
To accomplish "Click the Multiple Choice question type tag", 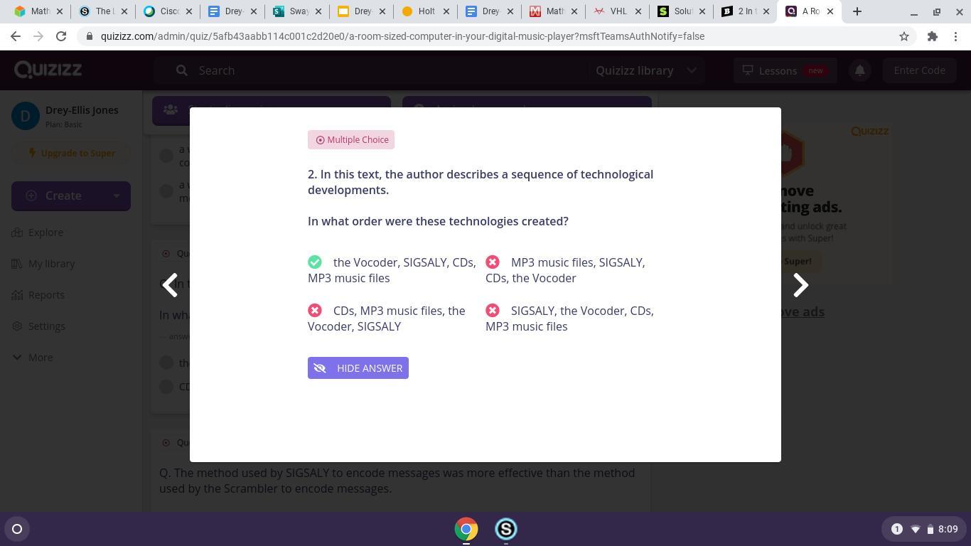I will [x=351, y=140].
